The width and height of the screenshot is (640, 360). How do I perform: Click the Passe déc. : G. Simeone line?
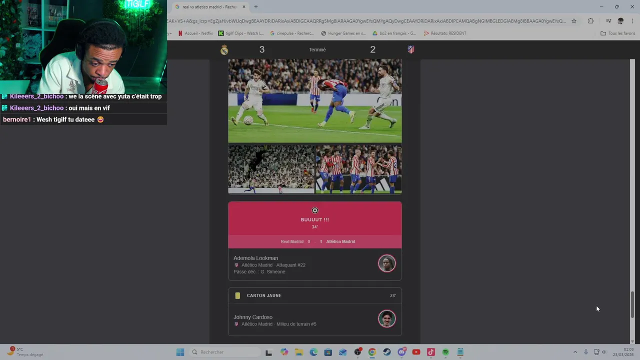[x=259, y=271]
